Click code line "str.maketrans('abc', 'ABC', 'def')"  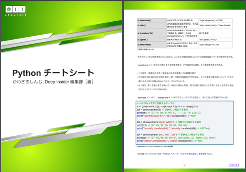point(170,134)
